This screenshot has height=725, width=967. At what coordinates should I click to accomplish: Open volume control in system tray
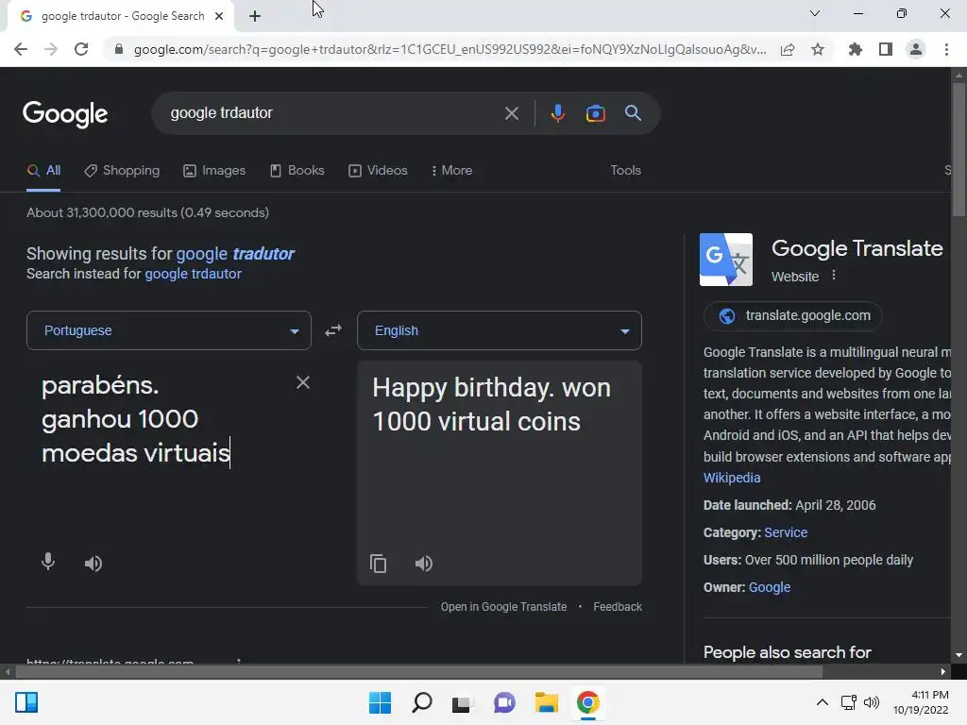[x=872, y=702]
